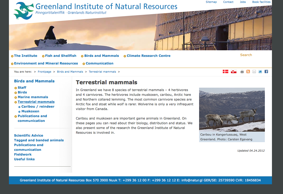This screenshot has width=283, height=194.
Task: Open the Facebook icon link
Action: tap(266, 72)
